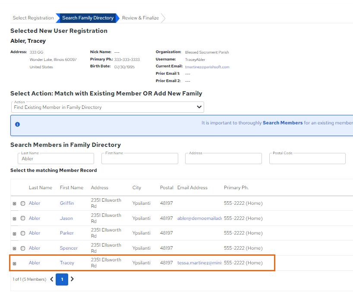Screen dimensions: 353x292
Task: Select the radio button for Griffin Abler
Action: click(23, 203)
